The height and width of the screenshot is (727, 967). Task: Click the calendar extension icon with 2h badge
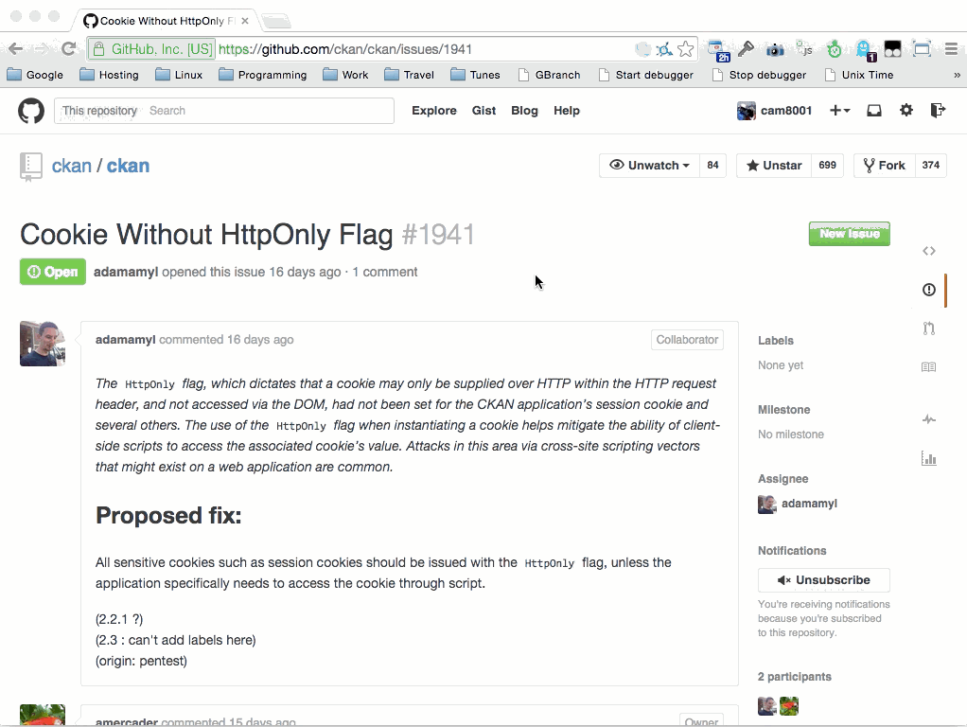[718, 50]
